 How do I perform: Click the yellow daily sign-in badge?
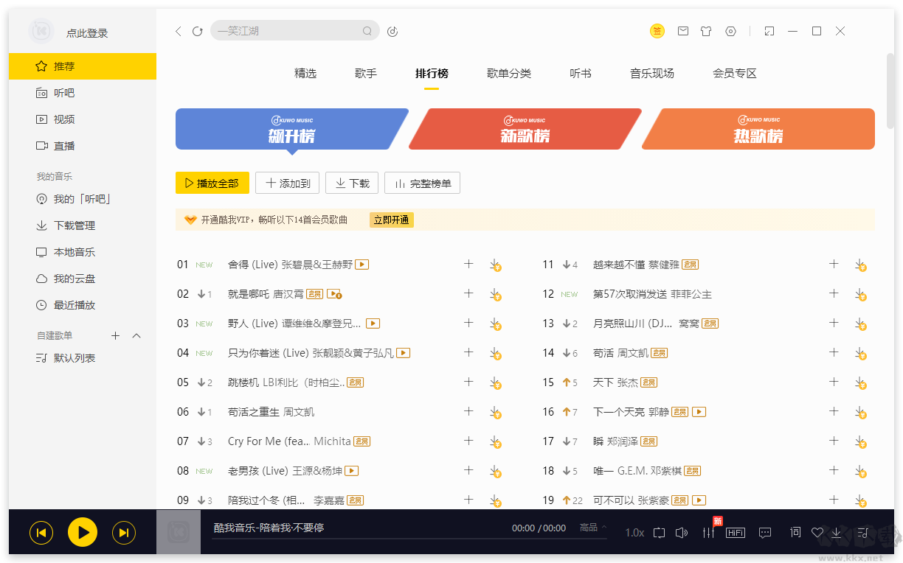click(657, 31)
